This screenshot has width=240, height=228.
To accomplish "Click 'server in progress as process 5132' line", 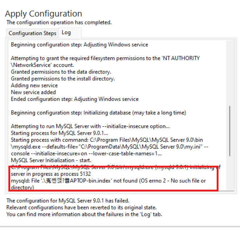I will point(51,174).
